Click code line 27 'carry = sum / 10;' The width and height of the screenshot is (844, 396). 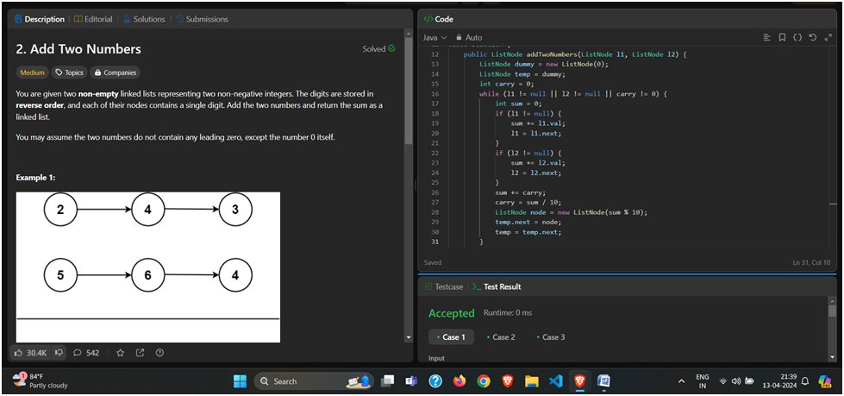[528, 202]
